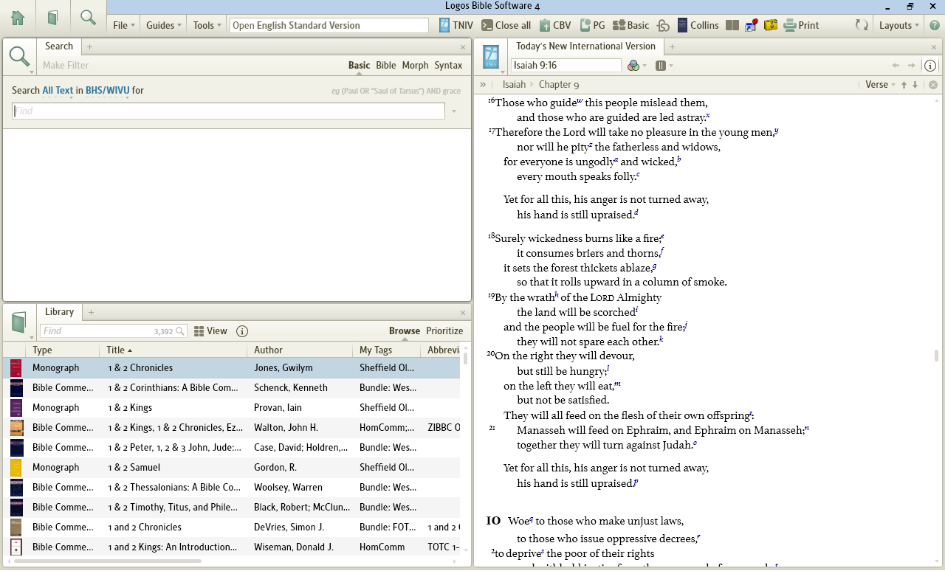This screenshot has height=571, width=945.
Task: Show resource information in TNIV panel
Action: 930,66
